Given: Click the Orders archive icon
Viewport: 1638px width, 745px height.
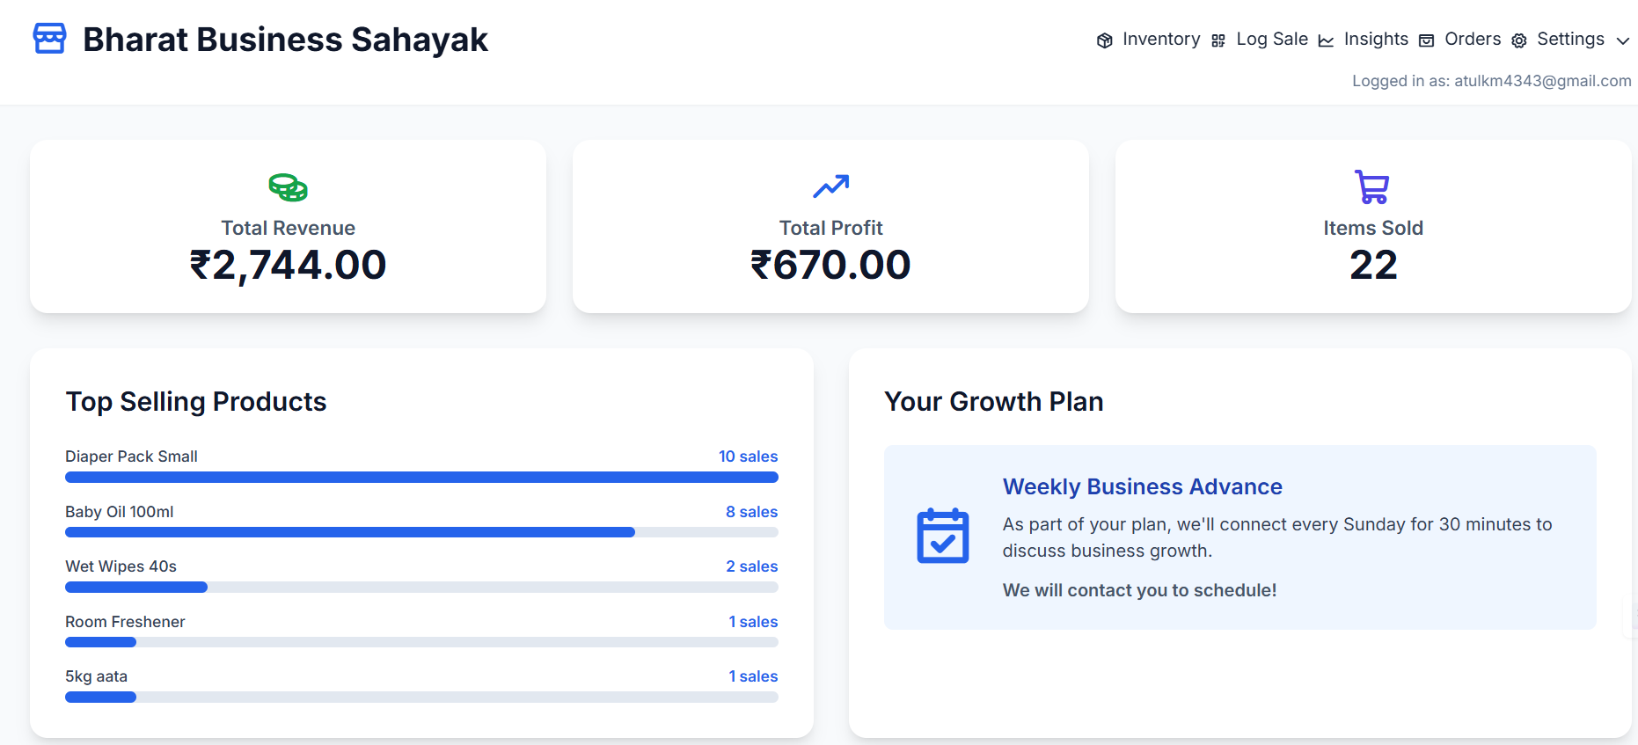Looking at the screenshot, I should (1427, 40).
